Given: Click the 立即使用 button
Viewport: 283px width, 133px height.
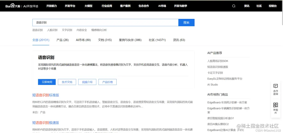Looking at the screenshot, I should pyautogui.click(x=47, y=82).
